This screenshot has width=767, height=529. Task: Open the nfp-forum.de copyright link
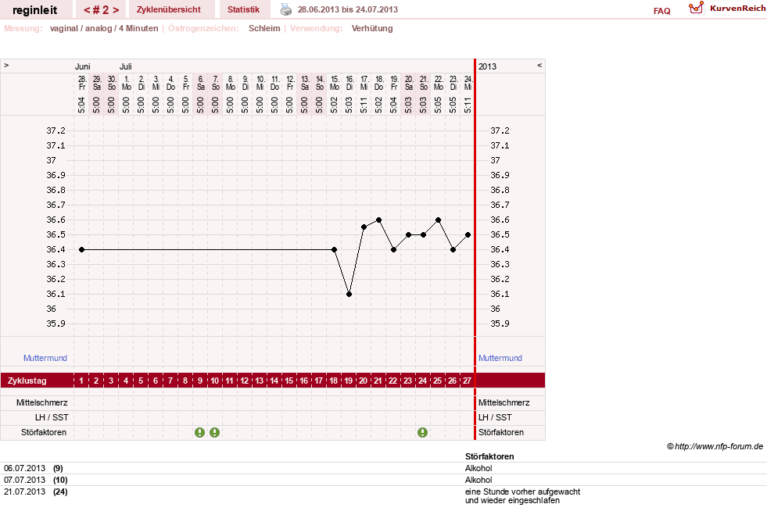click(715, 446)
